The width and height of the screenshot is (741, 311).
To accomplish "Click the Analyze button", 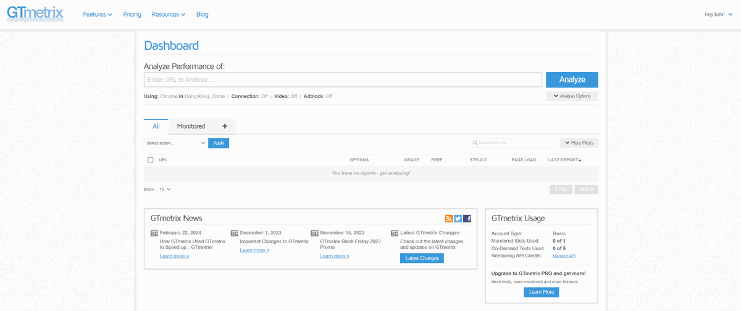I will [x=572, y=79].
